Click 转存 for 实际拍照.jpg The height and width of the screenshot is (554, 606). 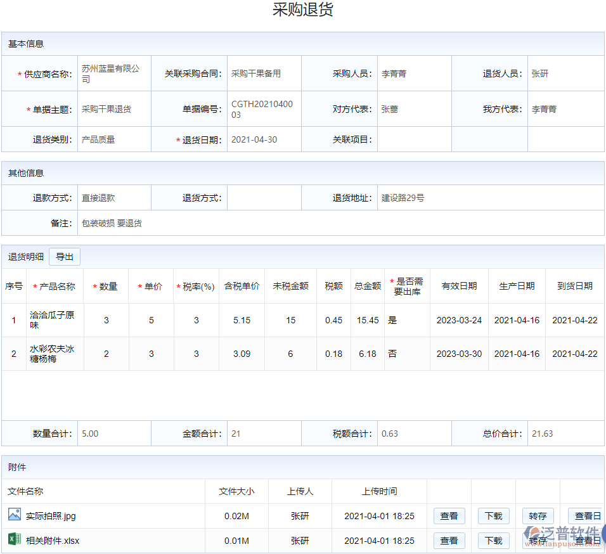pos(538,515)
